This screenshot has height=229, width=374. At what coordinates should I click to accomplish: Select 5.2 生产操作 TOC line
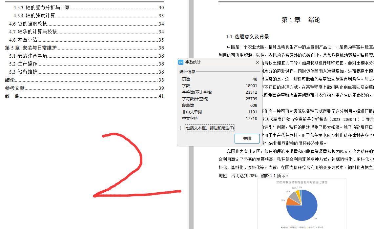[x=86, y=64]
